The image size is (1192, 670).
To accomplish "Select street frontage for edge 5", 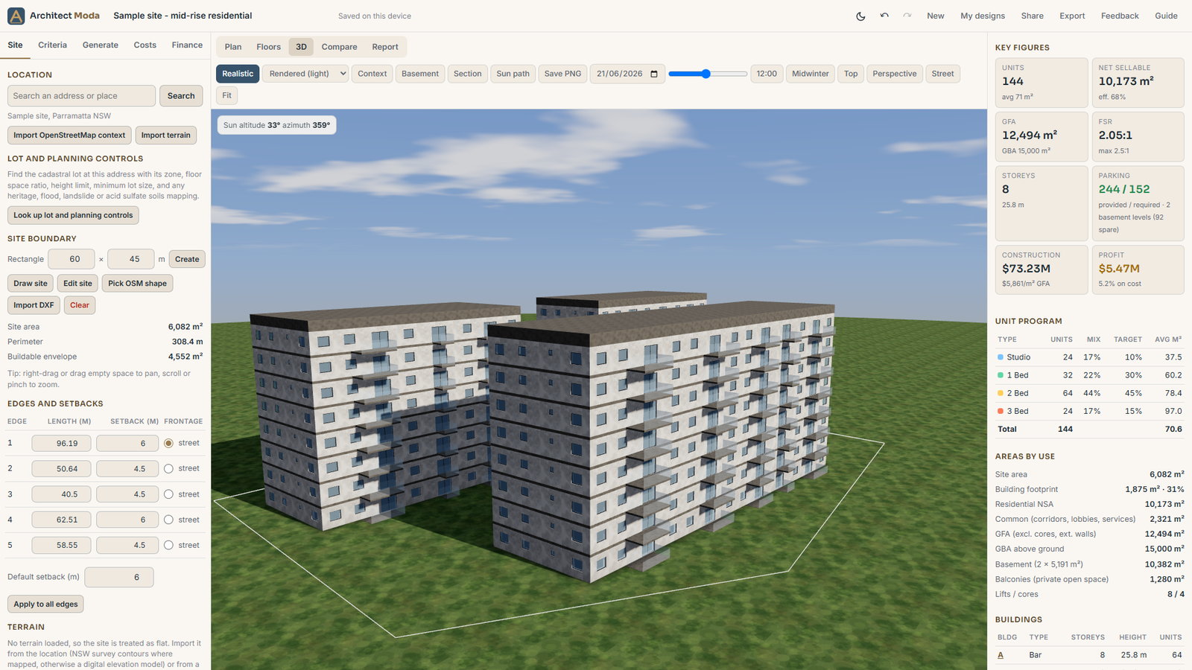I will [x=168, y=546].
